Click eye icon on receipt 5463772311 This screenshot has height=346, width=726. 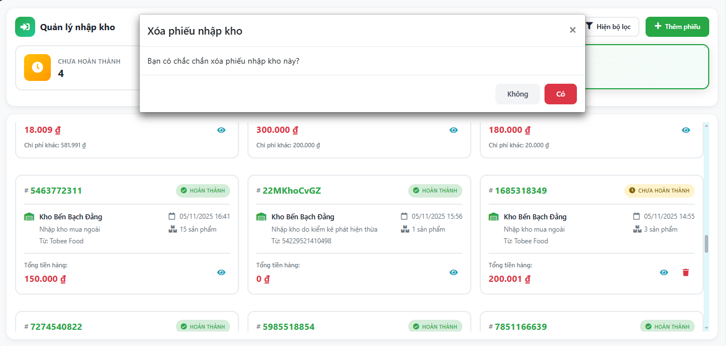tap(221, 272)
